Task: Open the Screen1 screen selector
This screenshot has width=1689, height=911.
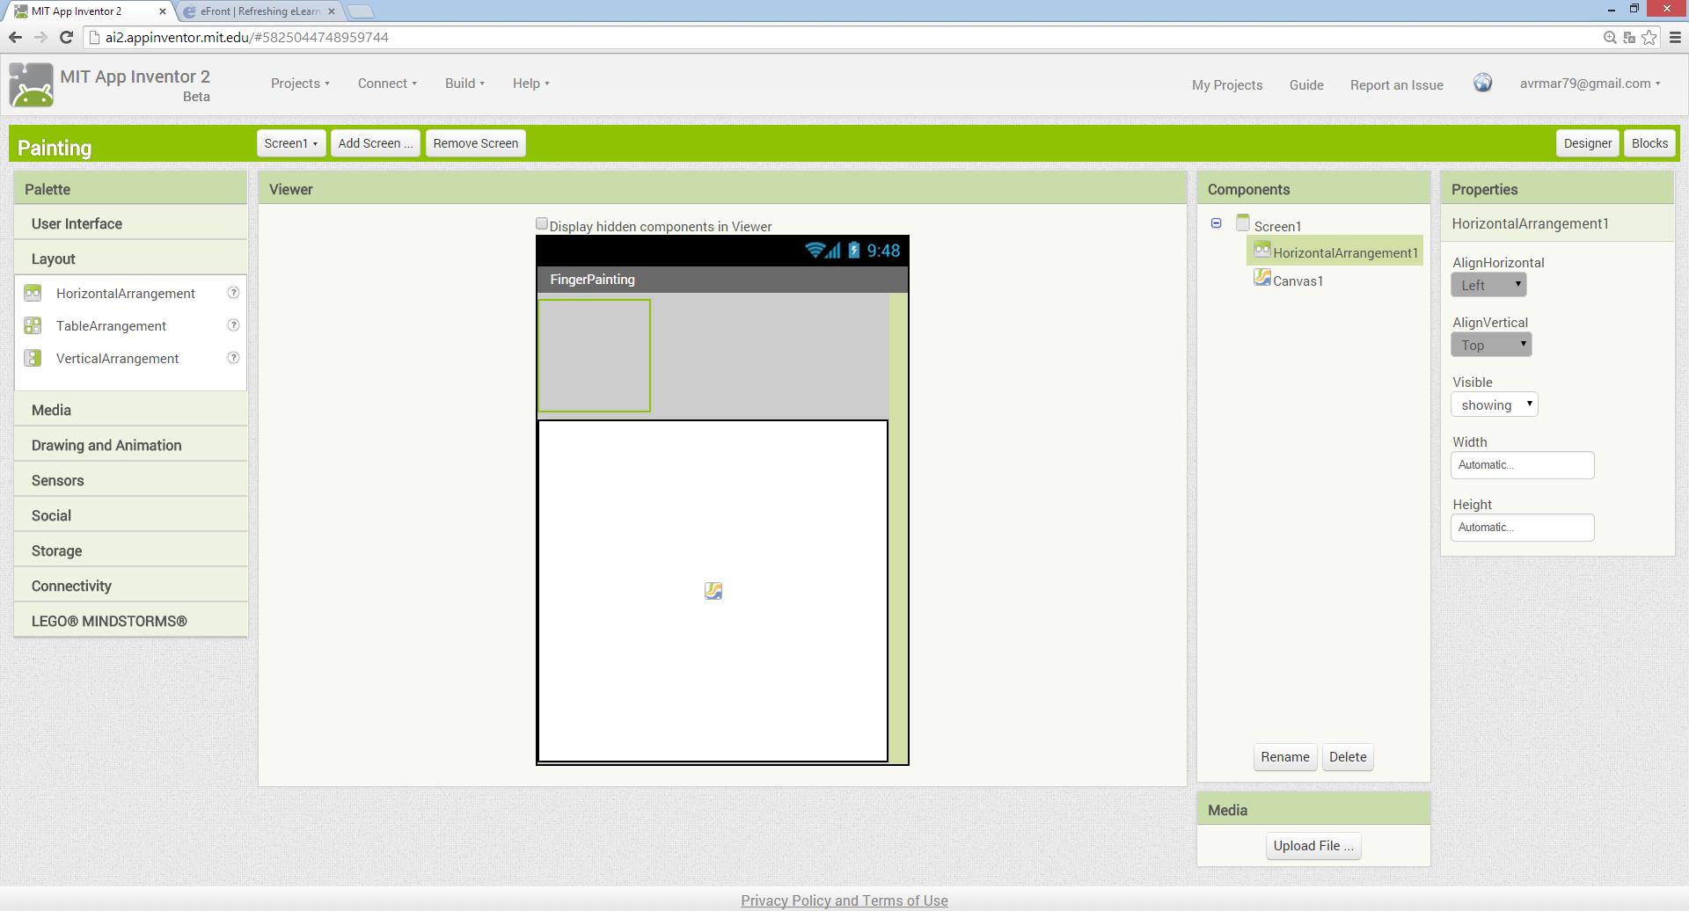Action: [x=291, y=143]
